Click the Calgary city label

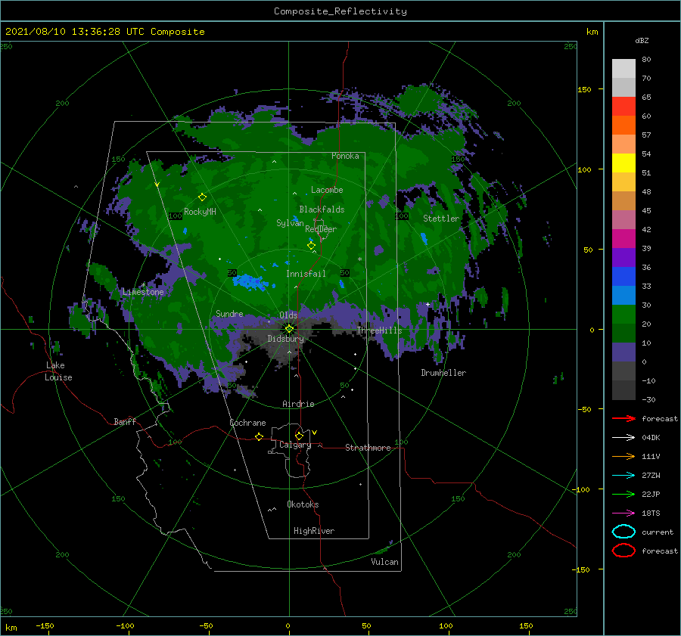click(295, 445)
